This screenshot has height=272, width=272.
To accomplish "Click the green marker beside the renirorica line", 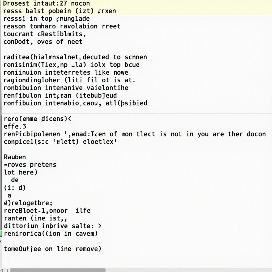I will (x=1, y=234).
